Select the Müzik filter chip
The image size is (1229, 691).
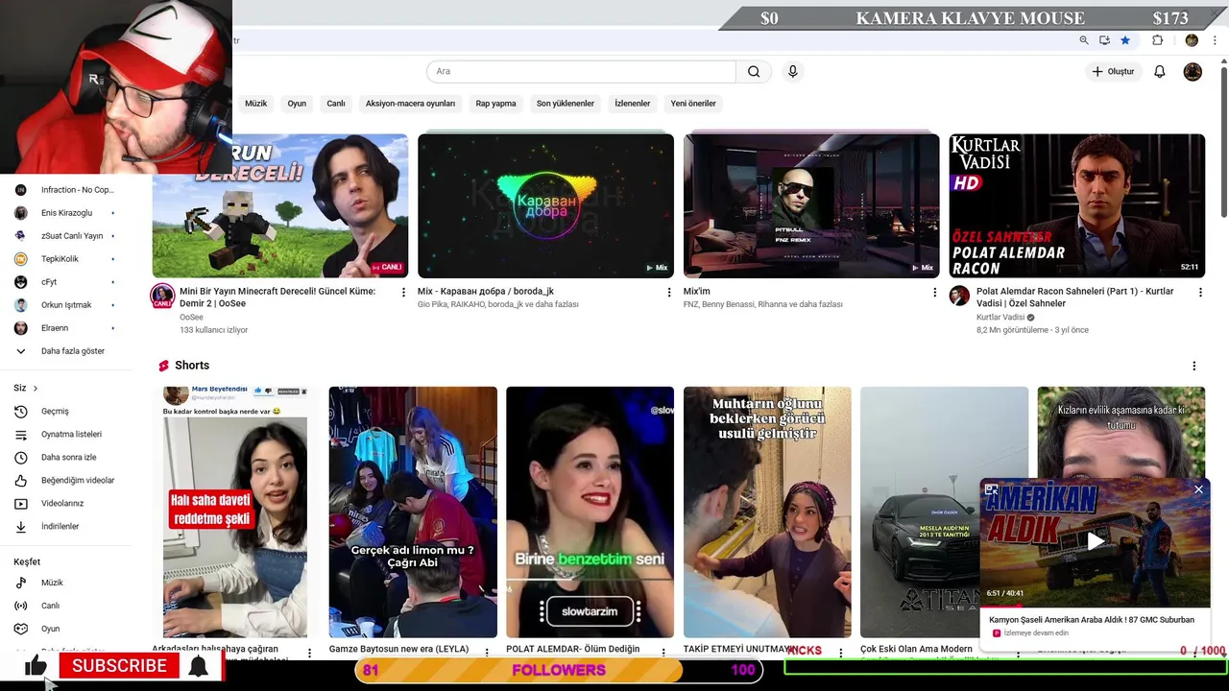coord(255,104)
